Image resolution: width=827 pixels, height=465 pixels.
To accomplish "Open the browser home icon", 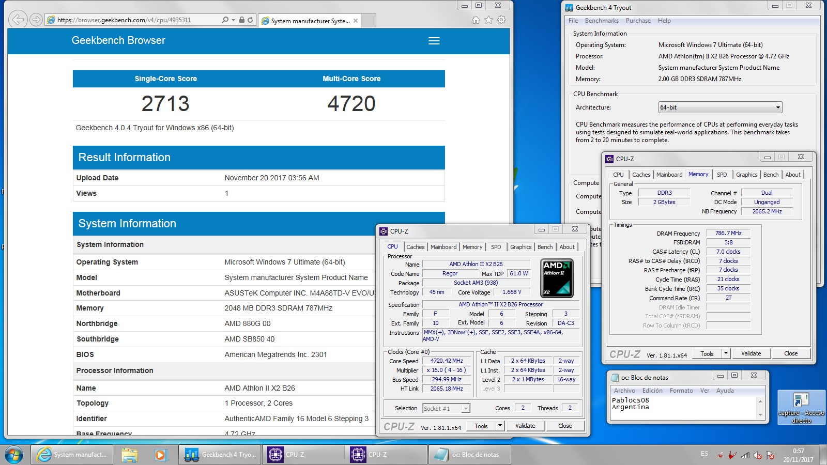I will click(x=476, y=20).
